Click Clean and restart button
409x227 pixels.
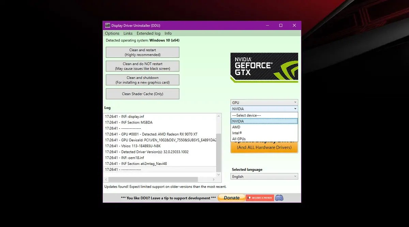coord(142,52)
